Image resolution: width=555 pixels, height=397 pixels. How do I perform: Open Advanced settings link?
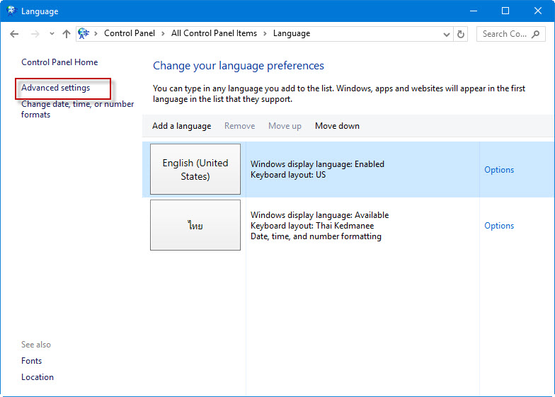[55, 88]
